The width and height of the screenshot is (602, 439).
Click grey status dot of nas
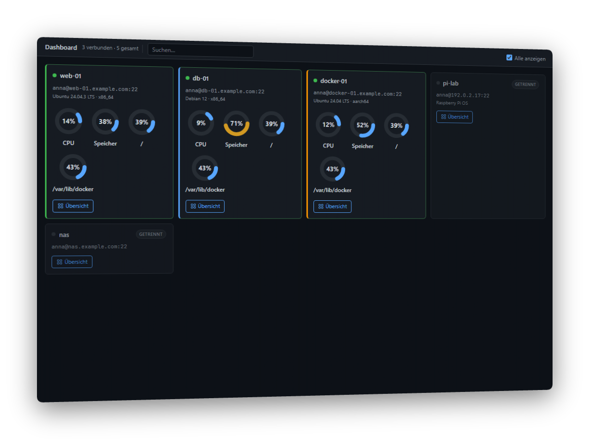pos(54,234)
